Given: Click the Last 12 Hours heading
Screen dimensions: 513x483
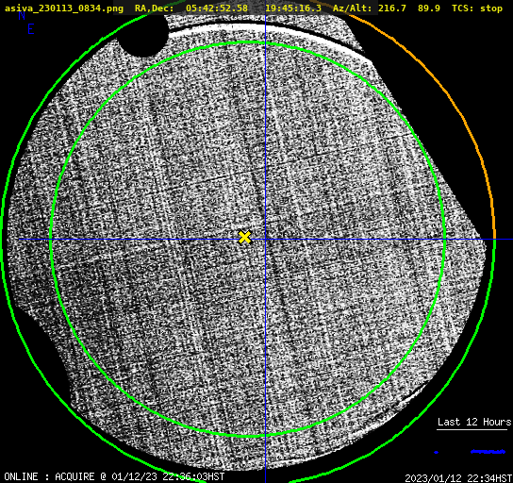Looking at the screenshot, I should pos(474,422).
